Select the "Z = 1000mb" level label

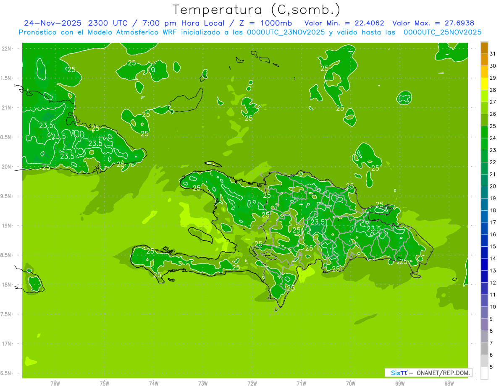coord(267,23)
